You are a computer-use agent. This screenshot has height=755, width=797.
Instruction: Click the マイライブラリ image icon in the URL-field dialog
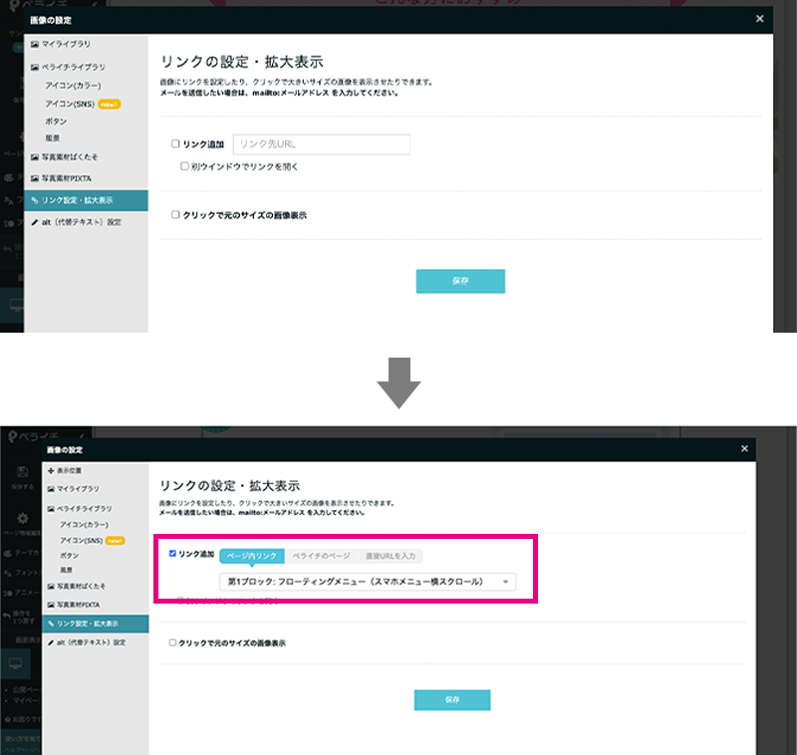click(x=36, y=45)
